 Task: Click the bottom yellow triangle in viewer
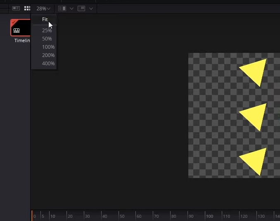click(x=254, y=161)
